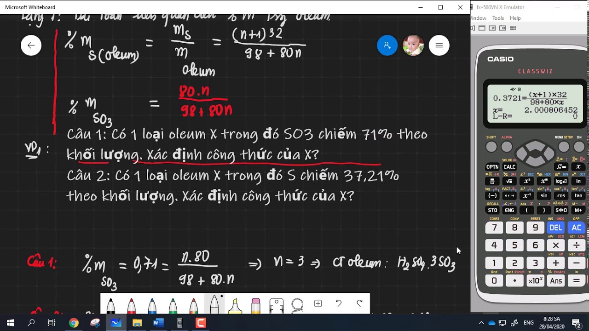Open the Help menu in the emulator
The width and height of the screenshot is (589, 331).
click(x=515, y=18)
